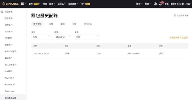Click the 成功 status cell

click(x=161, y=53)
